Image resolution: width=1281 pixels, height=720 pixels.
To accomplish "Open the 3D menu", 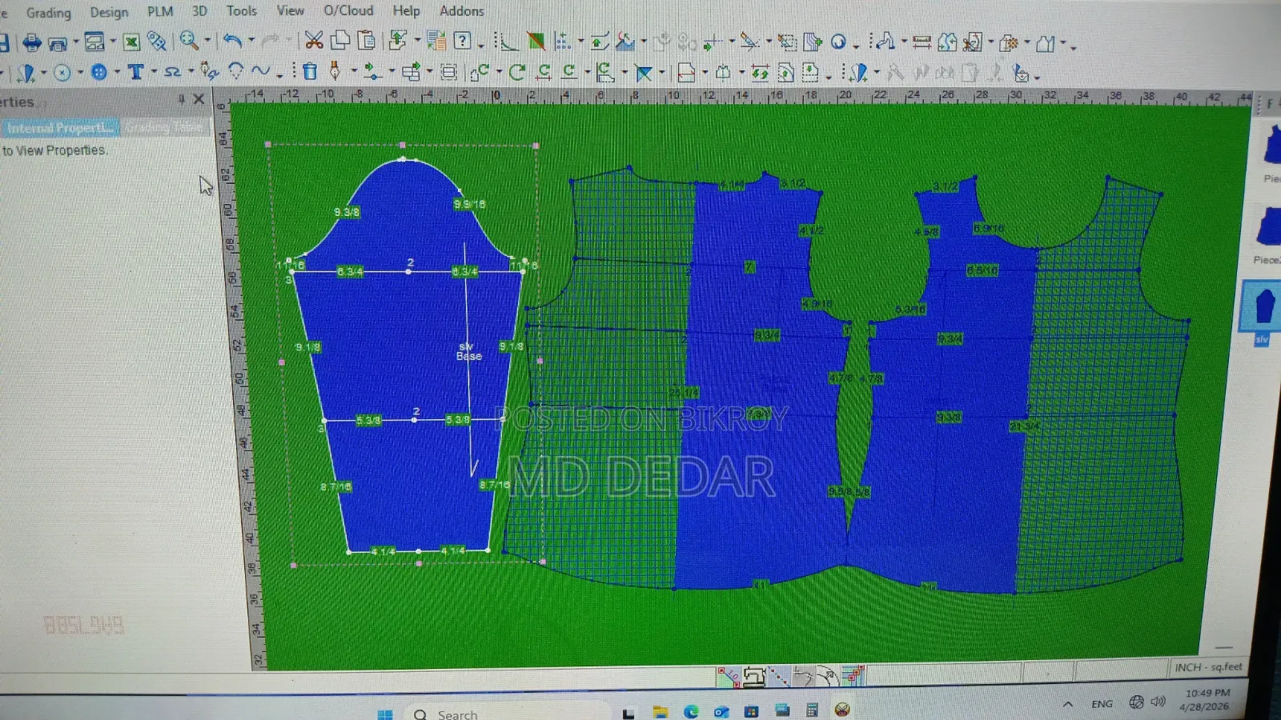I will coord(199,11).
